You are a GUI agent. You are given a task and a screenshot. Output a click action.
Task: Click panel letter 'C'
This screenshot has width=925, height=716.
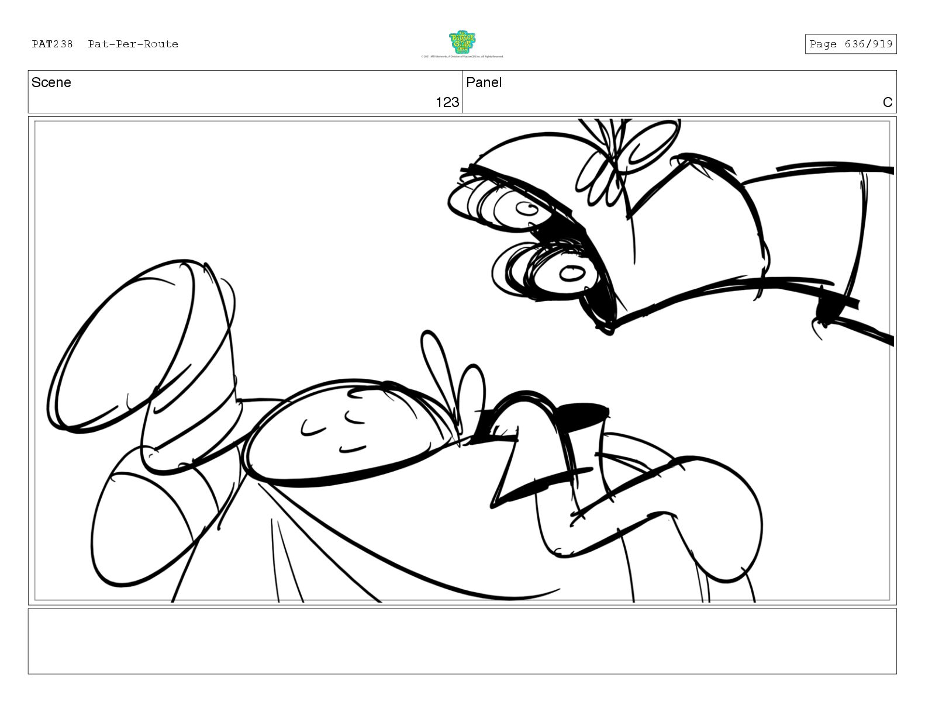pyautogui.click(x=888, y=102)
